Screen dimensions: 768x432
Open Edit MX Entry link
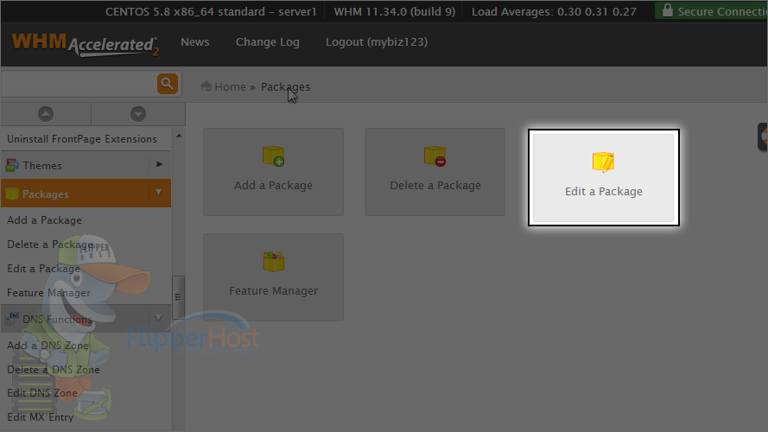pyautogui.click(x=40, y=417)
